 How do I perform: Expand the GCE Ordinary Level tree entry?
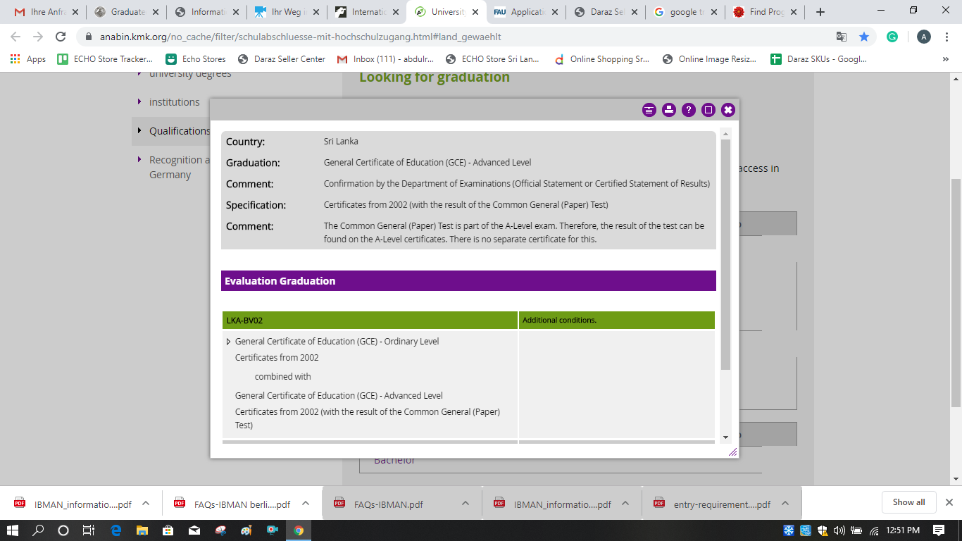[x=228, y=342]
